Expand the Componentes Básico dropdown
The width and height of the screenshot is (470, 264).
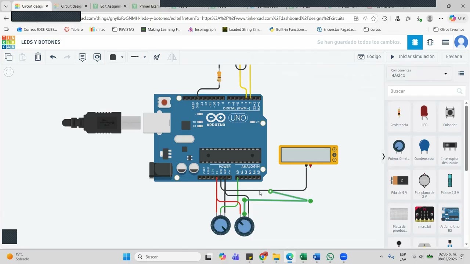tap(419, 73)
